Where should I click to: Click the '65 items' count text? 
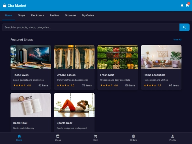coord(174,85)
